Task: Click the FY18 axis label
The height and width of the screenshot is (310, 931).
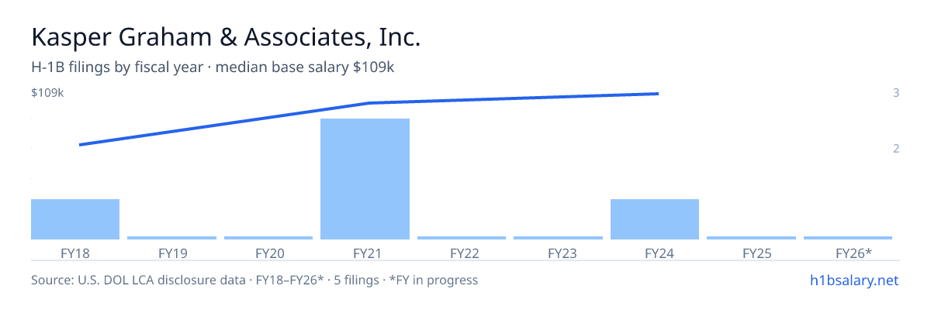Action: tap(75, 253)
